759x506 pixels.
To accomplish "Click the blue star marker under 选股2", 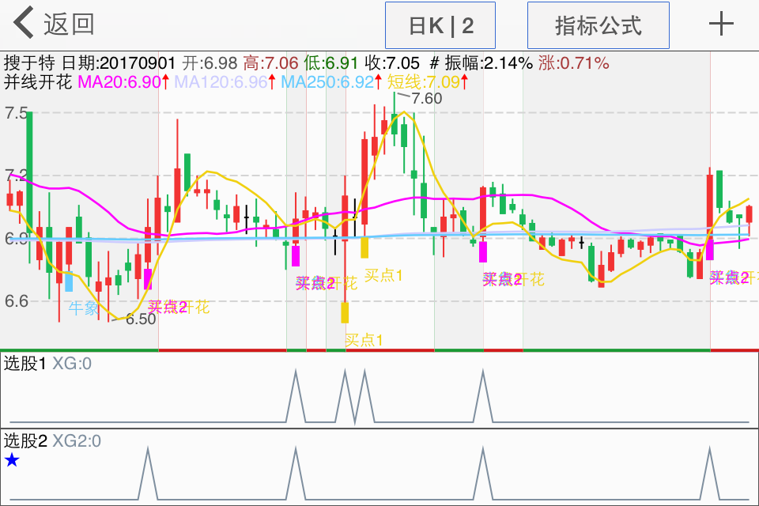I will pyautogui.click(x=12, y=460).
